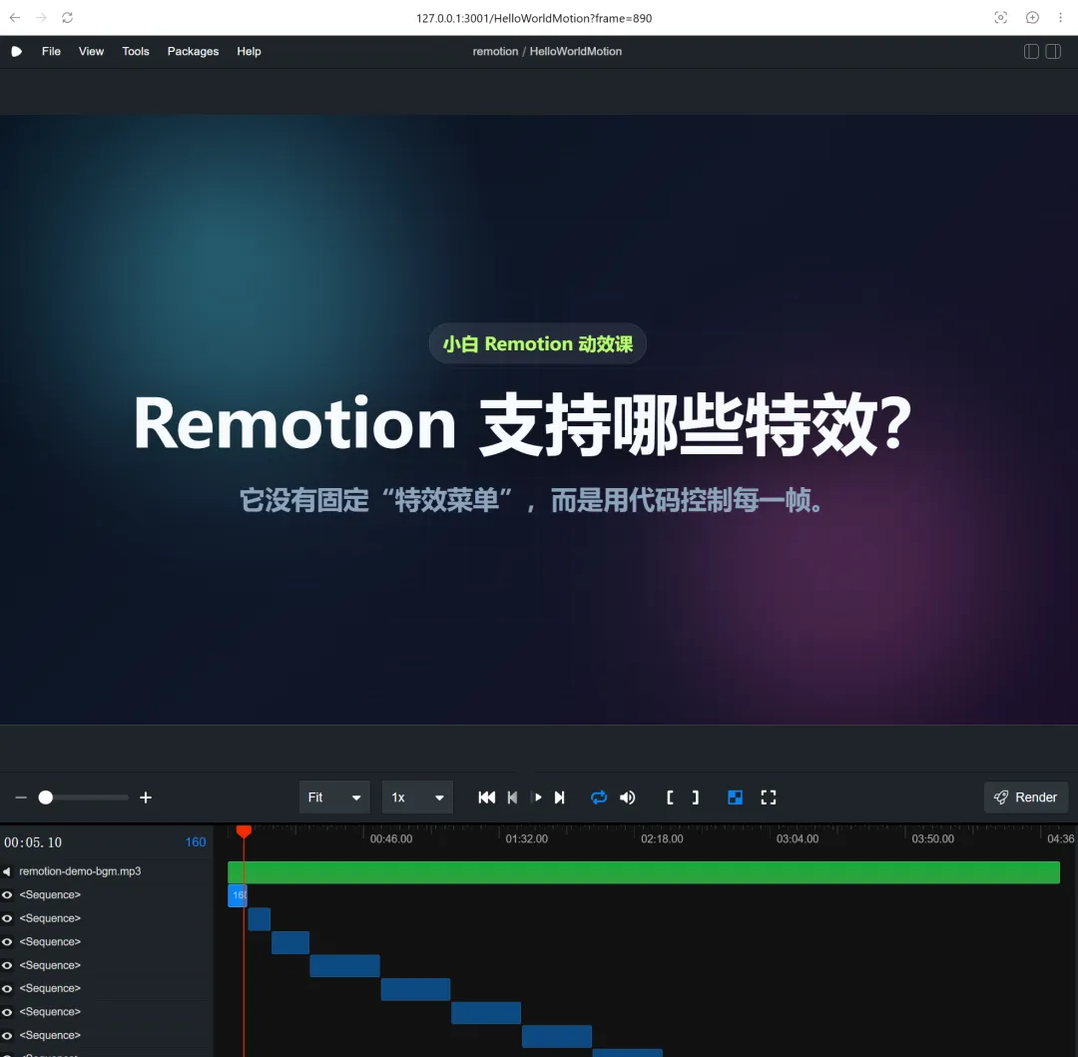The image size is (1078, 1057).
Task: Select the third sequence clip block
Action: [290, 943]
